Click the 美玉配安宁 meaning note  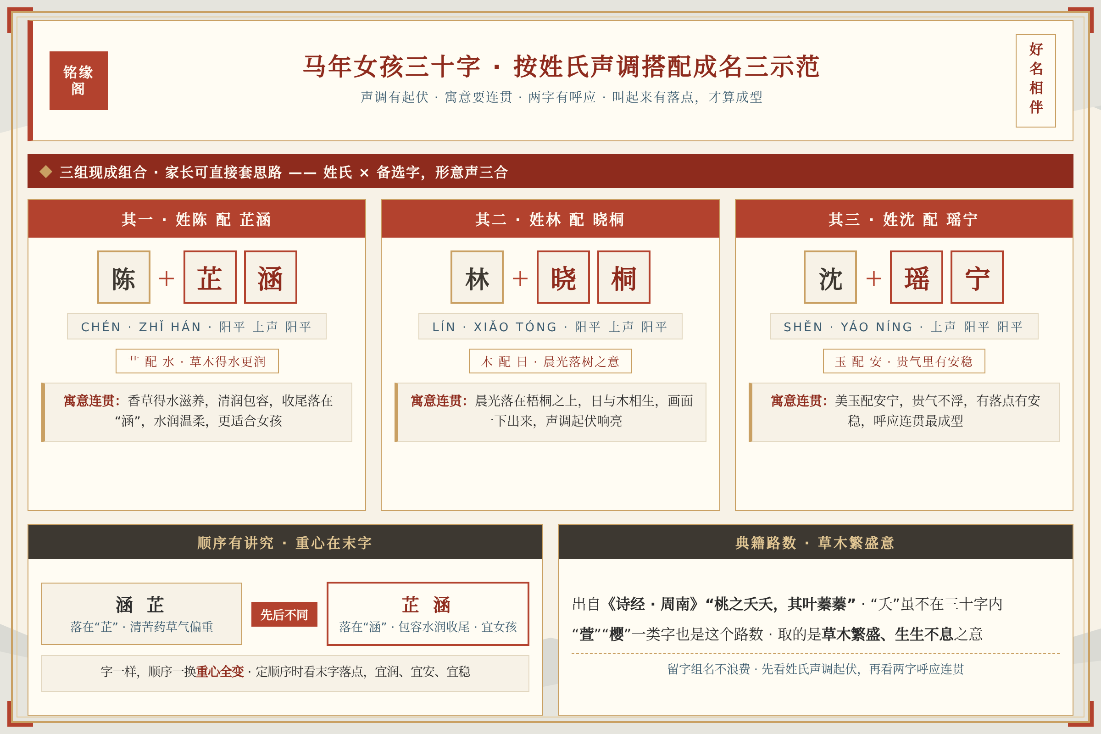click(903, 412)
